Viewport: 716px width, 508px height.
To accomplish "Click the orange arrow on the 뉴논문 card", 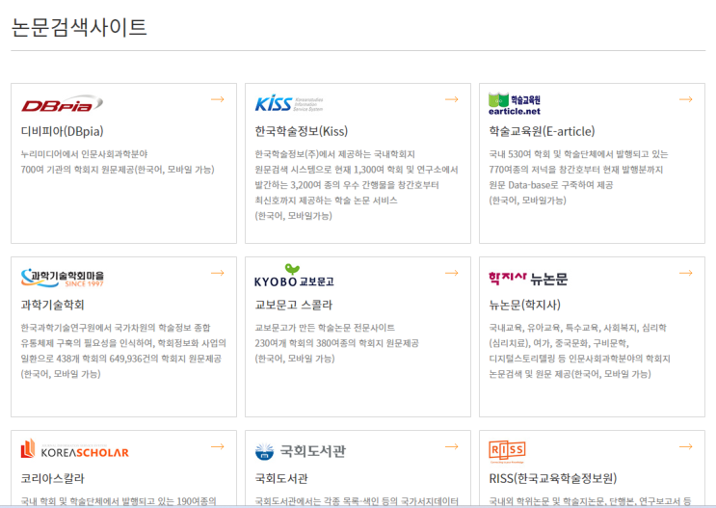I will point(685,273).
